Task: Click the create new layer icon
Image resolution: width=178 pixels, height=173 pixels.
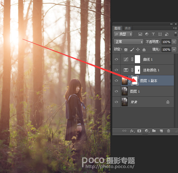Action: pyautogui.click(x=161, y=131)
